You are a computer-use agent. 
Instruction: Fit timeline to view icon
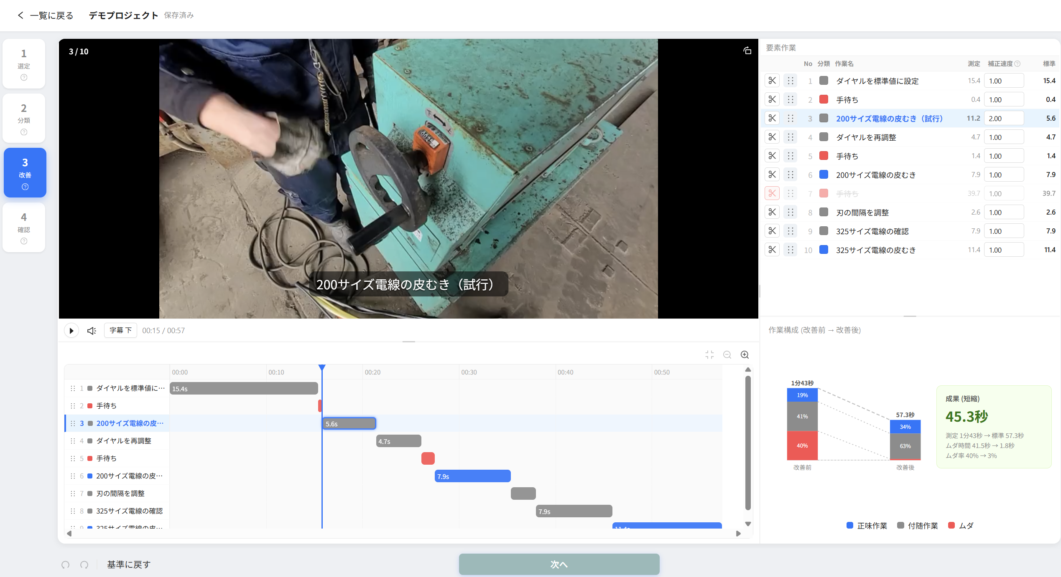coord(709,355)
